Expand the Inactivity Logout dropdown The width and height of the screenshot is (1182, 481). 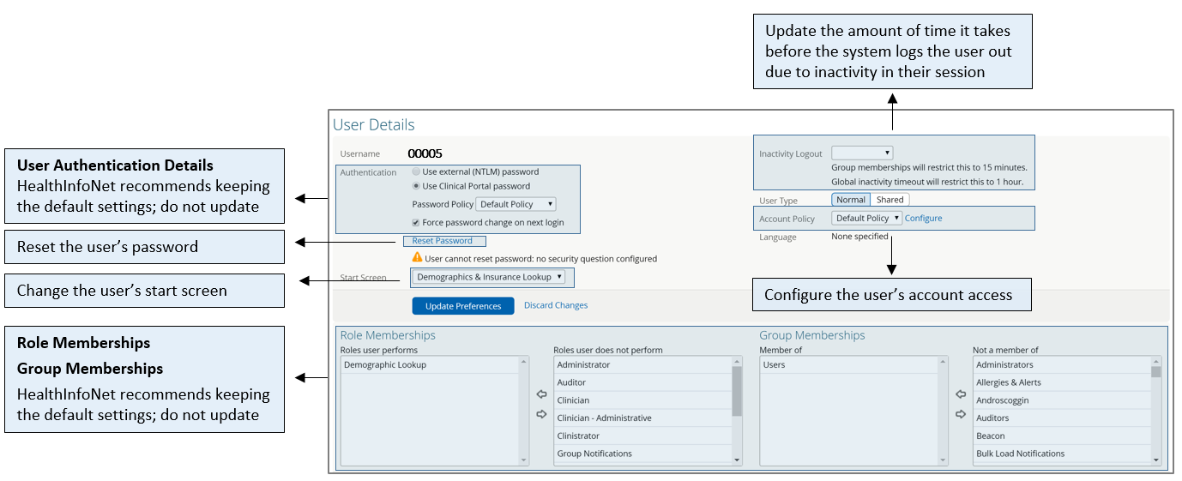coord(862,153)
